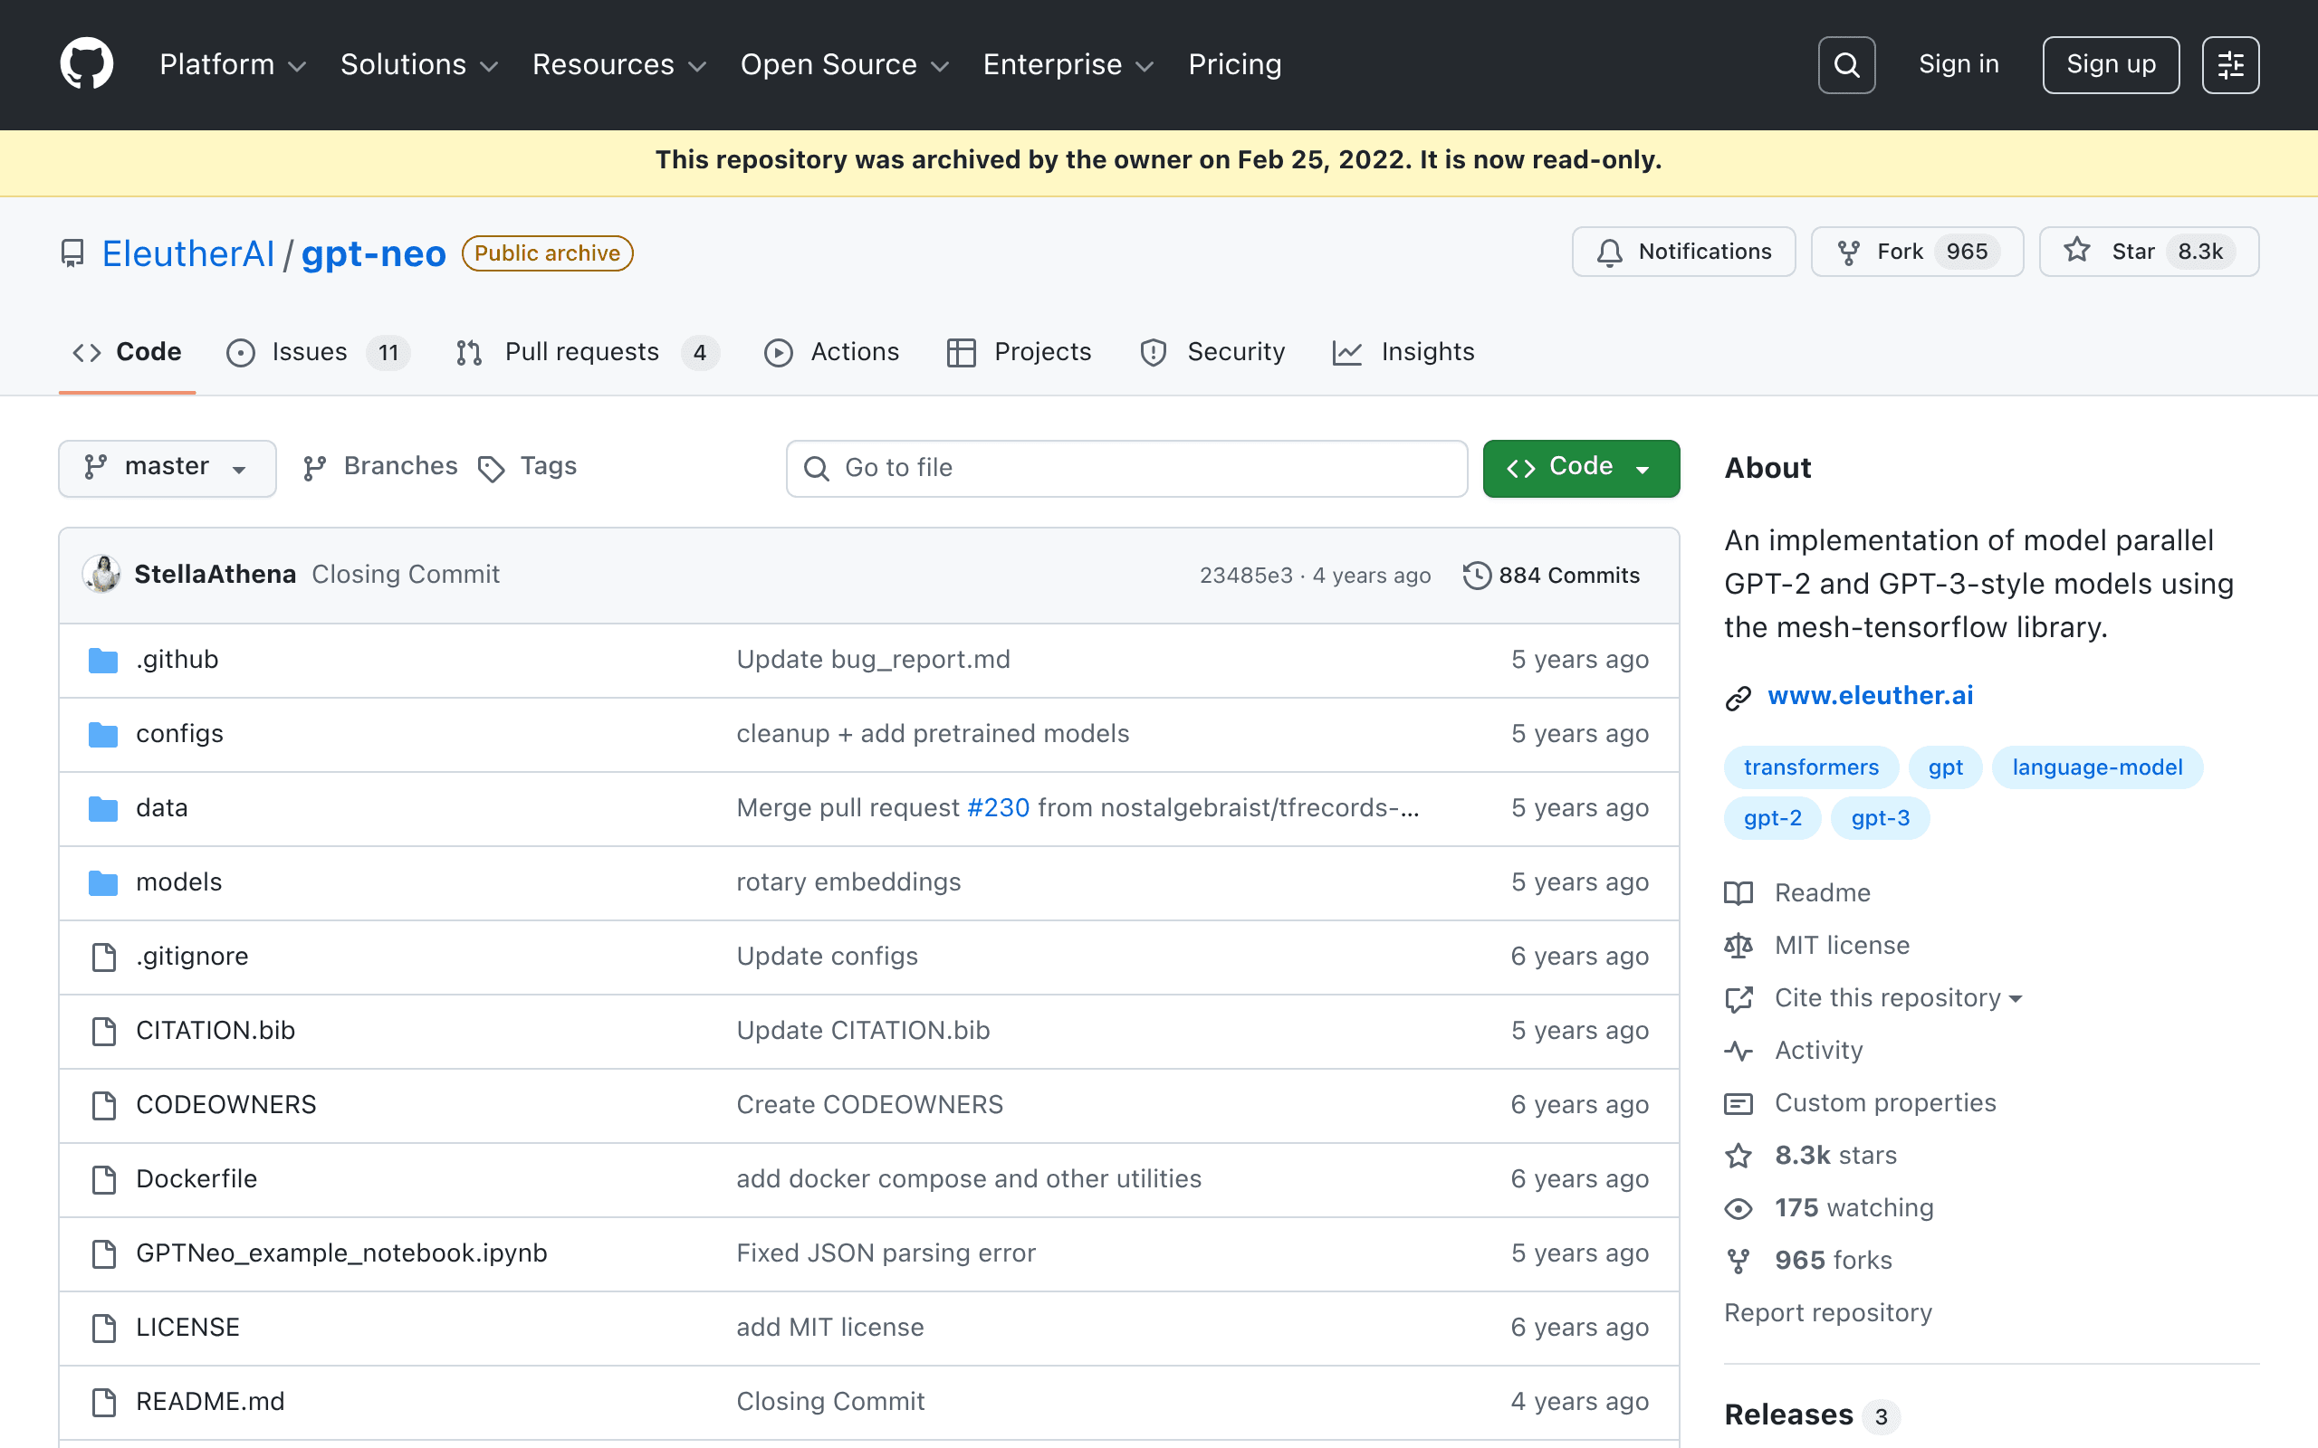Expand the Open Source menu

(x=844, y=64)
